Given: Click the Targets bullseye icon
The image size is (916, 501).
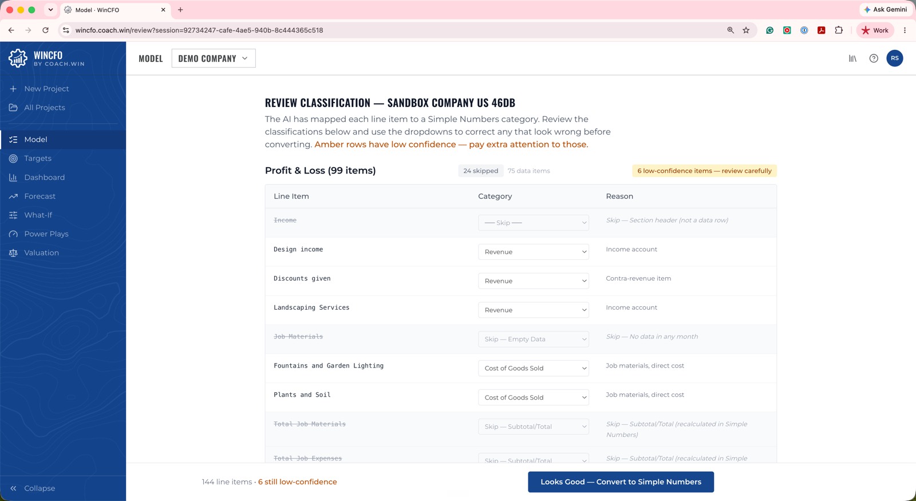Looking at the screenshot, I should (x=13, y=159).
